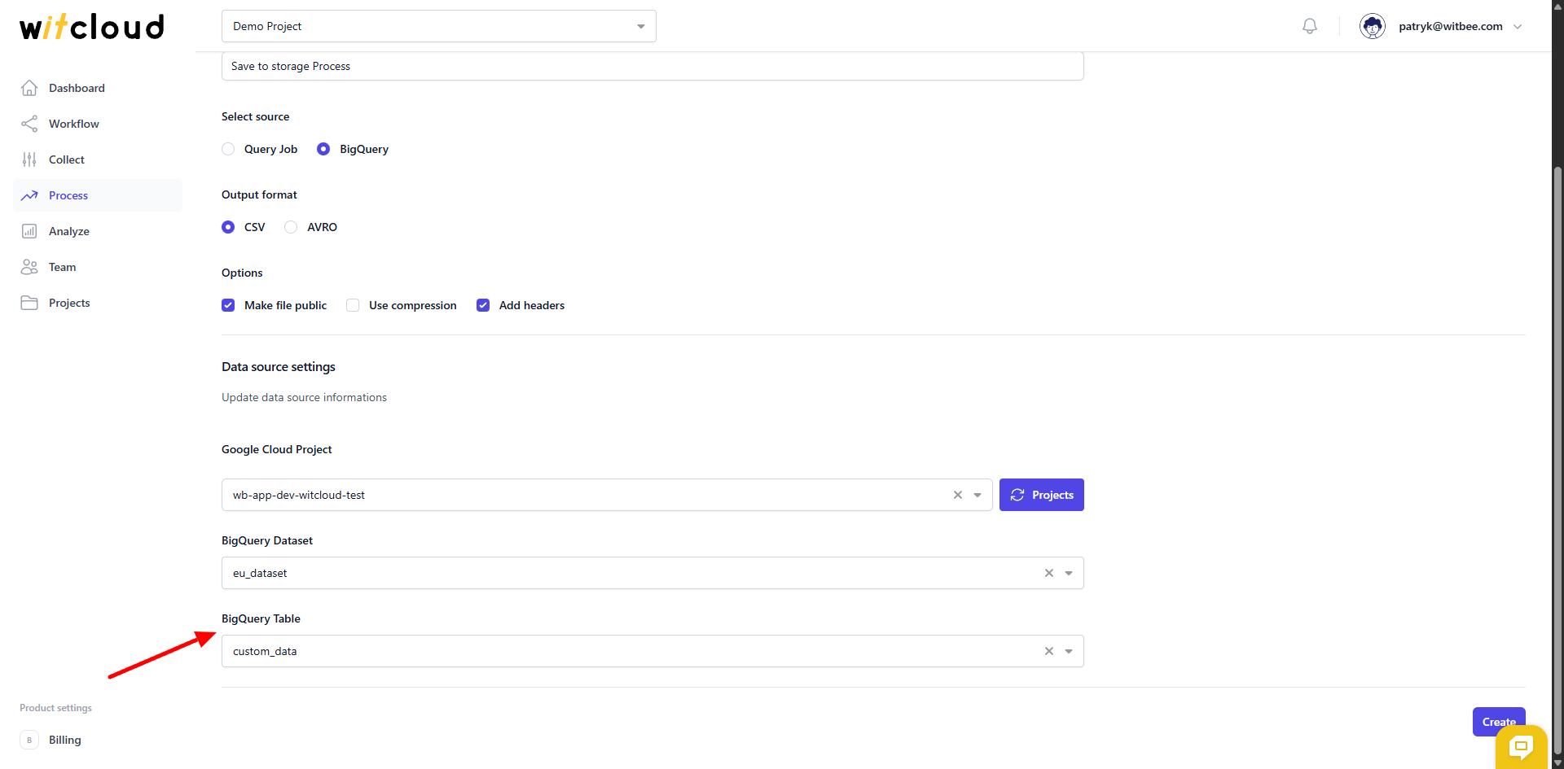
Task: Select the Query Job source option
Action: click(x=228, y=149)
